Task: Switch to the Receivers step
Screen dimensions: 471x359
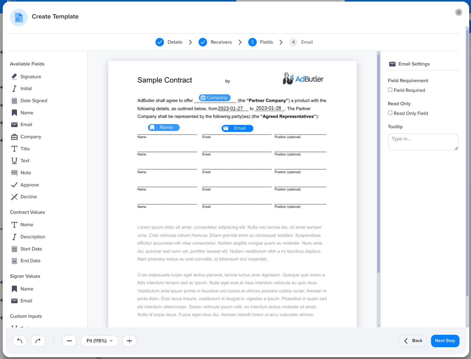Action: 215,42
